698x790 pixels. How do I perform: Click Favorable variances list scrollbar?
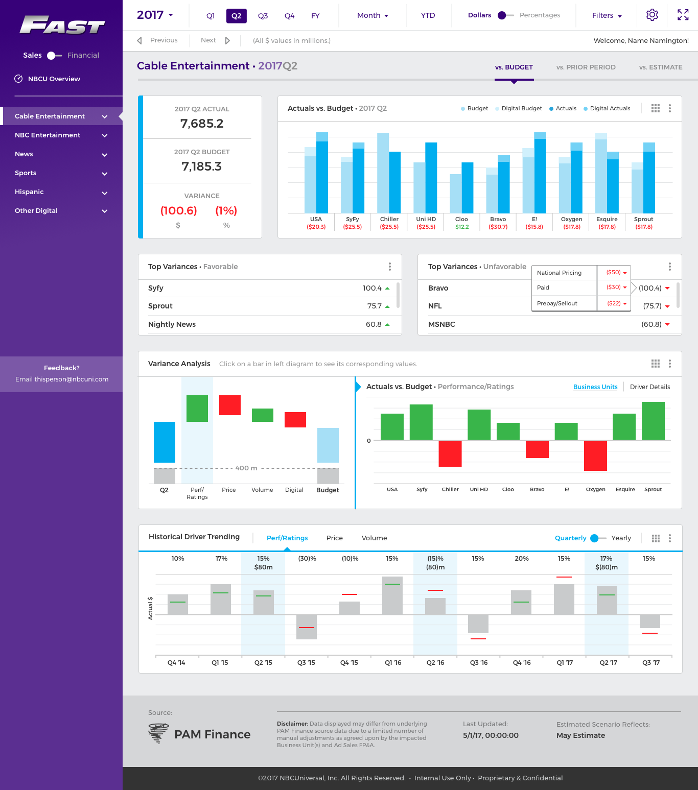click(x=398, y=295)
